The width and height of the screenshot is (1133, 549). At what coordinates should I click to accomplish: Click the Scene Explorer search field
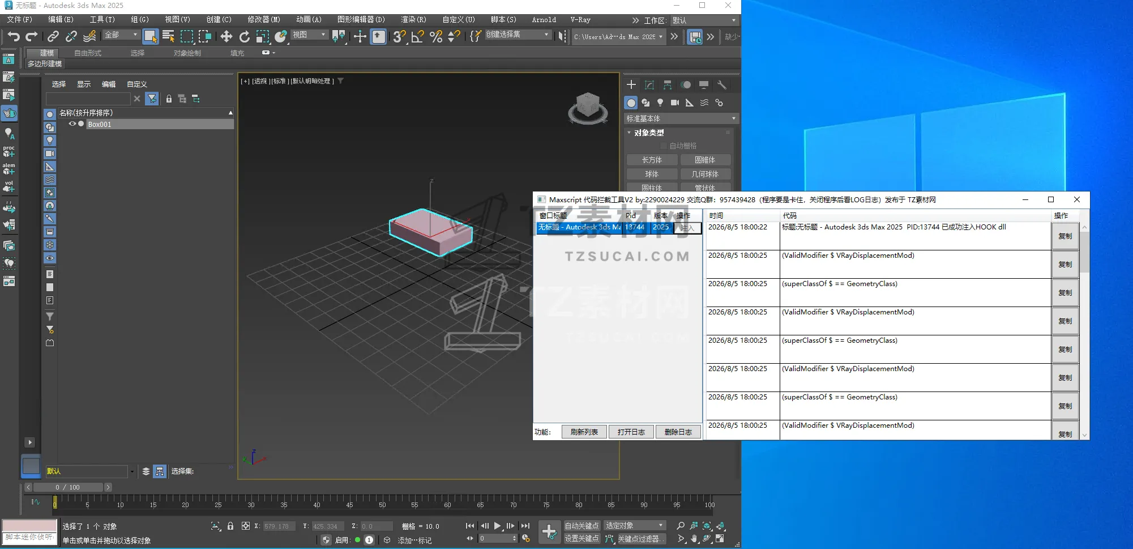[88, 99]
